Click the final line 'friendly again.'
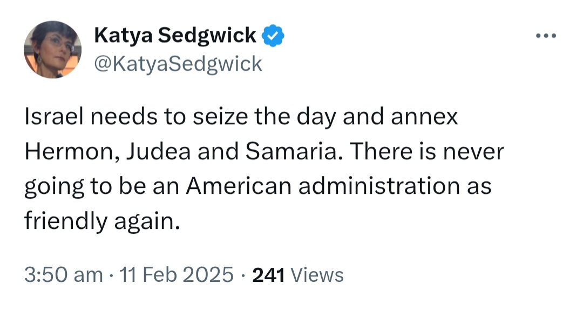583x311 pixels. (x=102, y=221)
